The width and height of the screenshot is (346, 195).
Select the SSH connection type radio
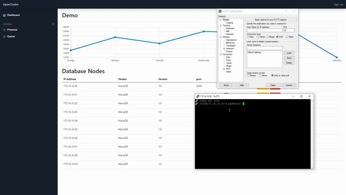(x=277, y=37)
